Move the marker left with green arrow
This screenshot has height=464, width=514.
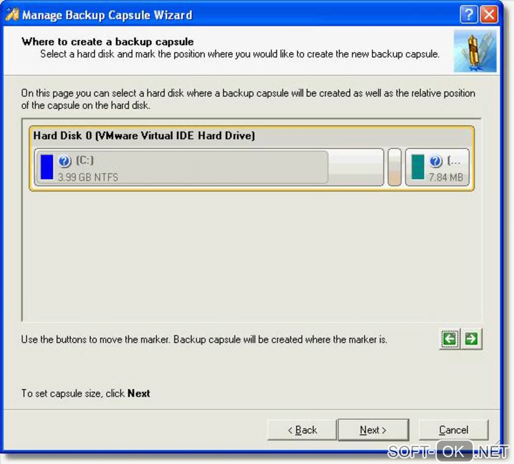coord(449,339)
